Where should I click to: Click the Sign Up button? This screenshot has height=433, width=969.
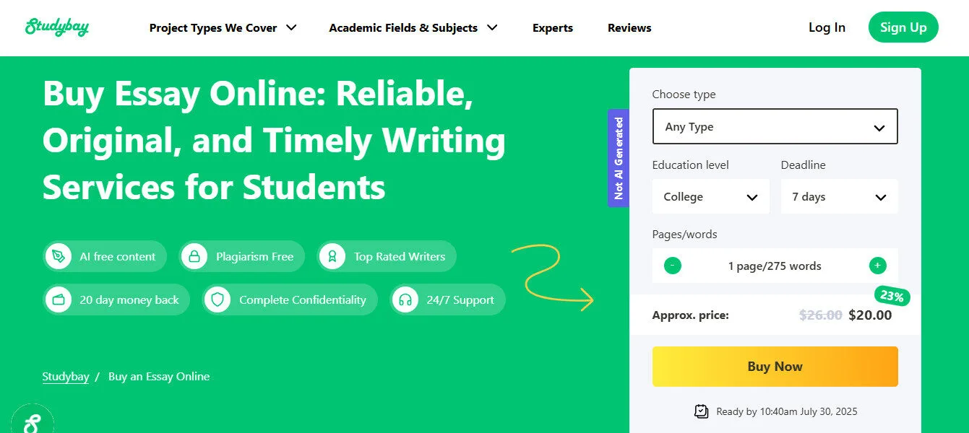pyautogui.click(x=903, y=27)
